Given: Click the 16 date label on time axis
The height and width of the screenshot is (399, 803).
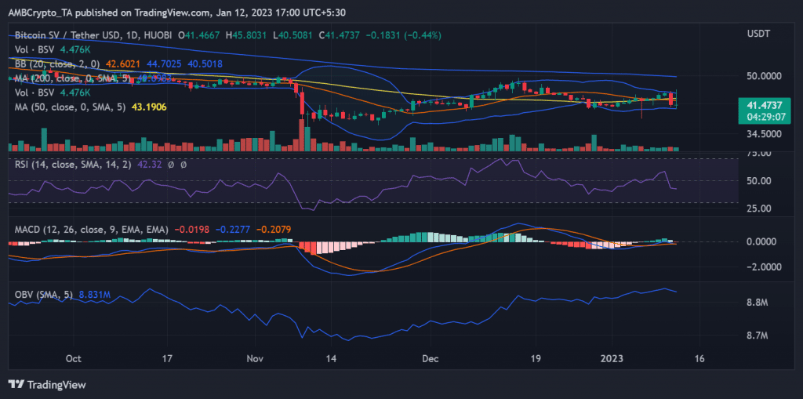Looking at the screenshot, I should 699,359.
